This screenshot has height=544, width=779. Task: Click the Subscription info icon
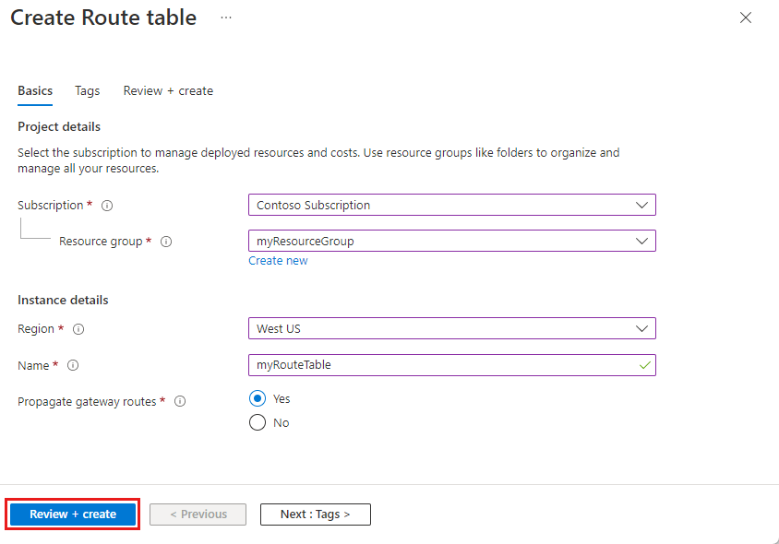106,205
